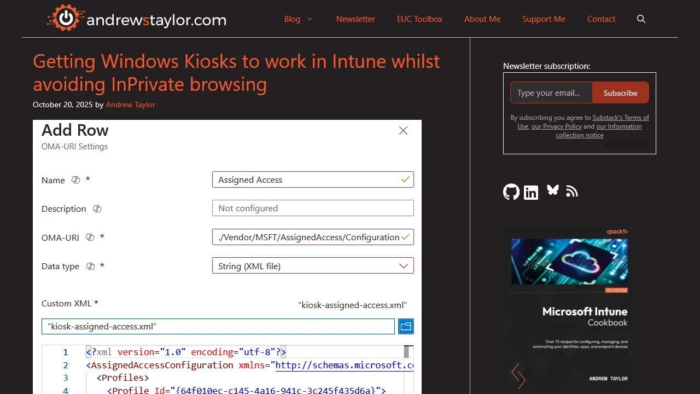Open the RSS feed icon
The image size is (700, 394).
(572, 191)
